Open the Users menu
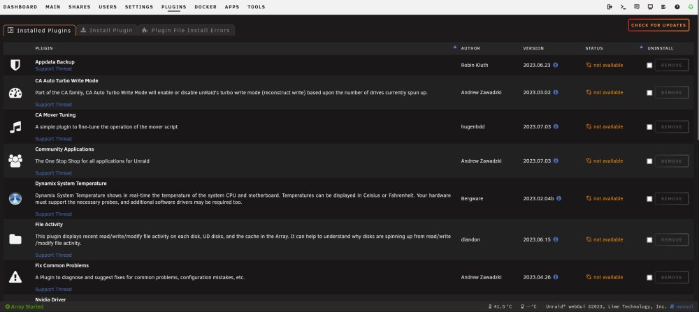The width and height of the screenshot is (699, 312). click(x=108, y=7)
